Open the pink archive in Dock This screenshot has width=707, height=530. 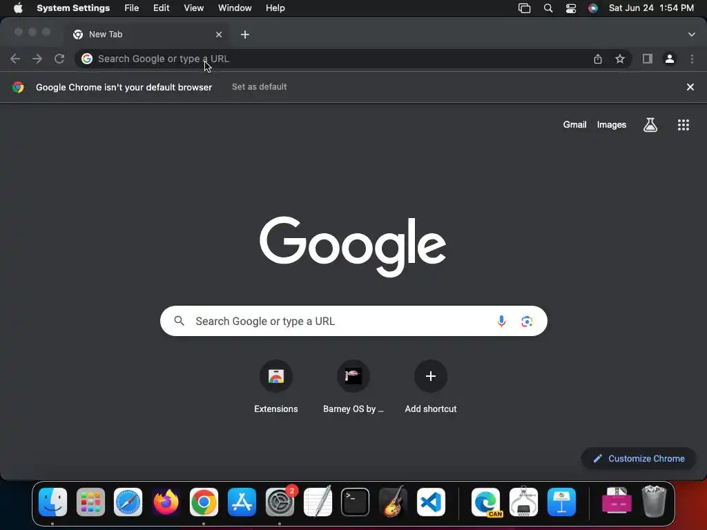(617, 500)
